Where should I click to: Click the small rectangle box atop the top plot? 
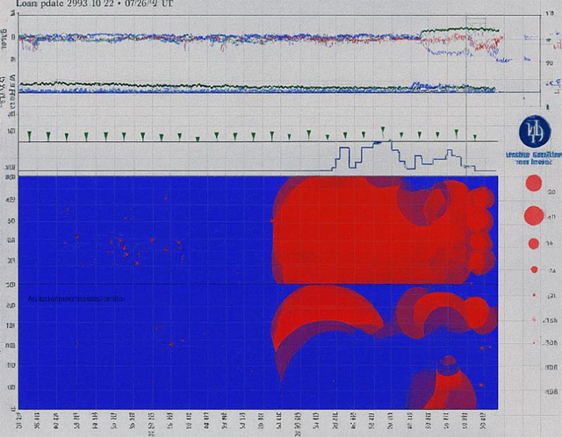pyautogui.click(x=476, y=21)
